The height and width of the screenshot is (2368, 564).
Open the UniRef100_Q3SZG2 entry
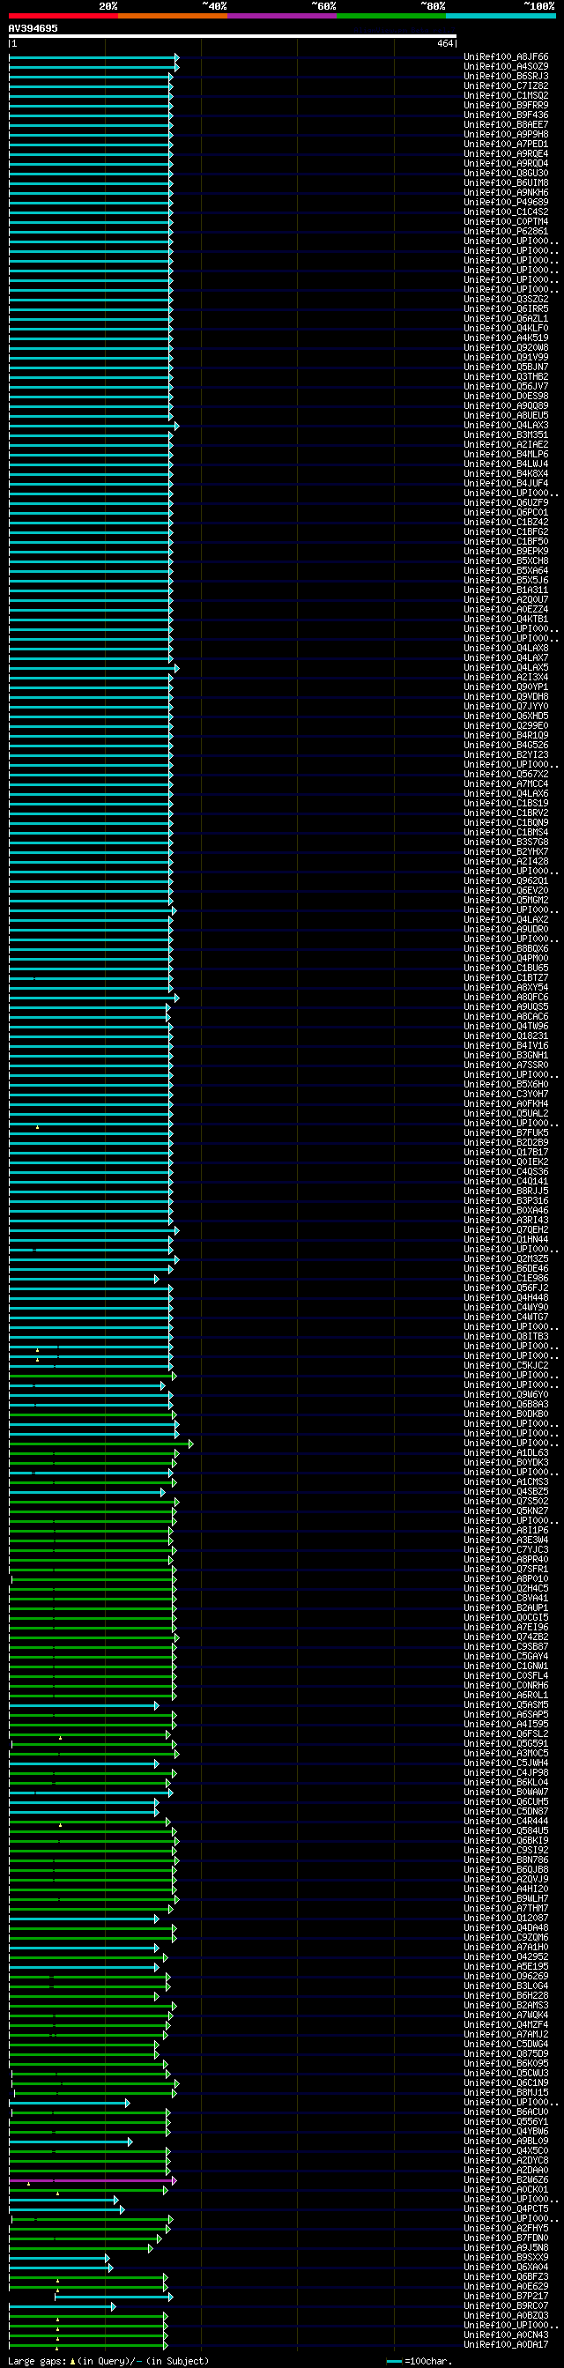(506, 299)
